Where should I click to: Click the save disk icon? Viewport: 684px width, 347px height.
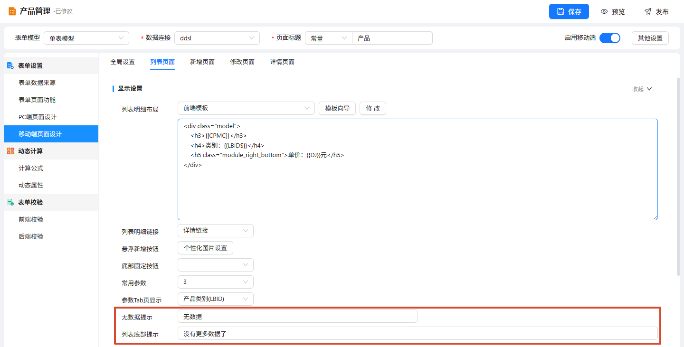click(x=560, y=11)
